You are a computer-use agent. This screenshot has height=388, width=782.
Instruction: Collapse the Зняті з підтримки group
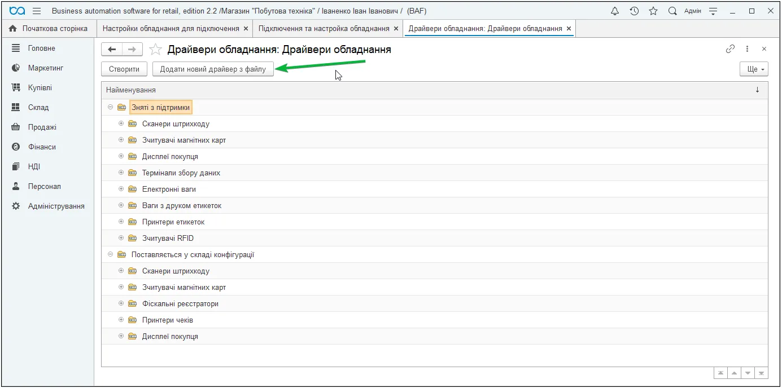[x=111, y=107]
